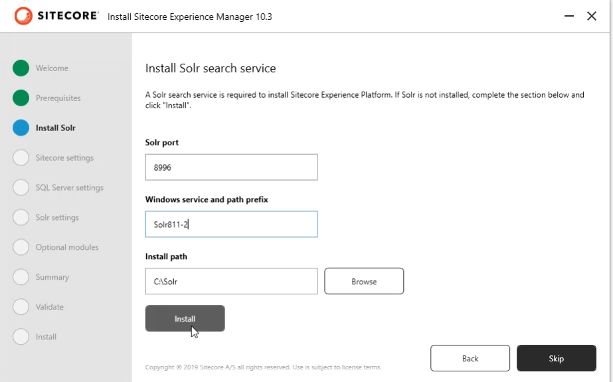The height and width of the screenshot is (382, 613).
Task: Skip the Solr installation step
Action: pyautogui.click(x=556, y=359)
